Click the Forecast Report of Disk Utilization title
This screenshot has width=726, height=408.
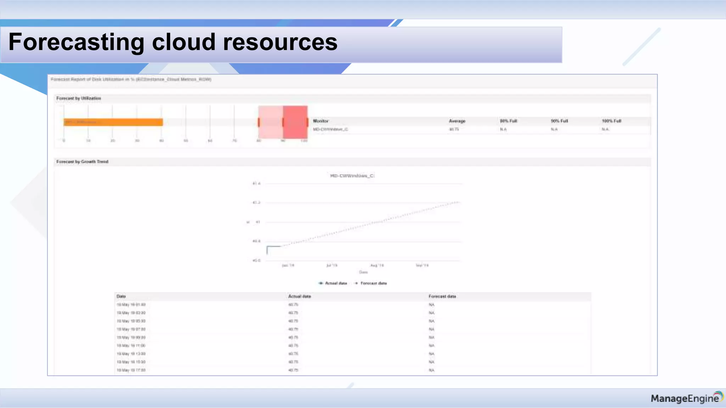click(x=131, y=79)
